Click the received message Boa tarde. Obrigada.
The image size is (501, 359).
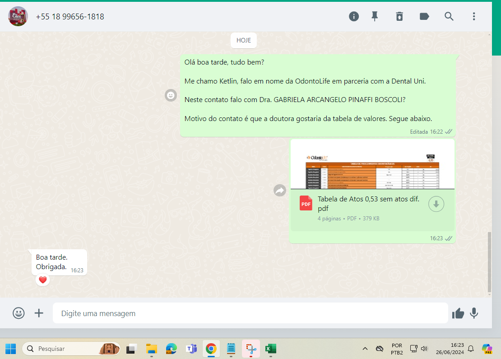tap(59, 262)
